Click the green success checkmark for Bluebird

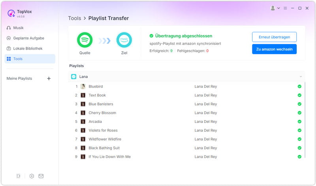(x=299, y=86)
